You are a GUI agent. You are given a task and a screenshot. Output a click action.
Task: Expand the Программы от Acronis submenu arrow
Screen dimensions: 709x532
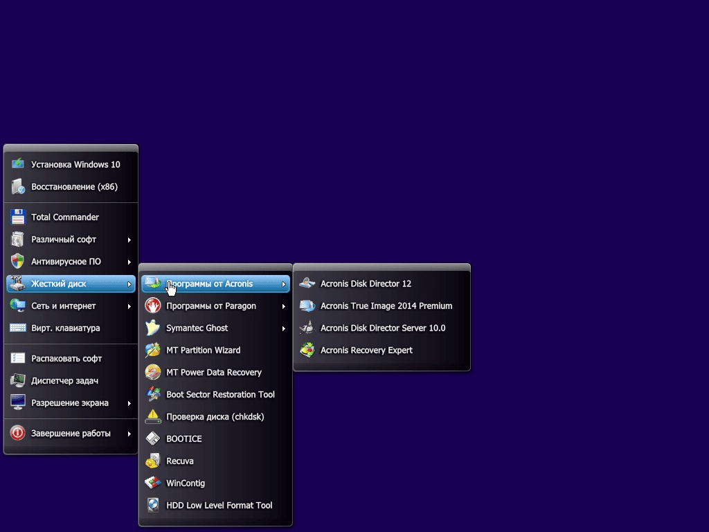[x=283, y=283]
